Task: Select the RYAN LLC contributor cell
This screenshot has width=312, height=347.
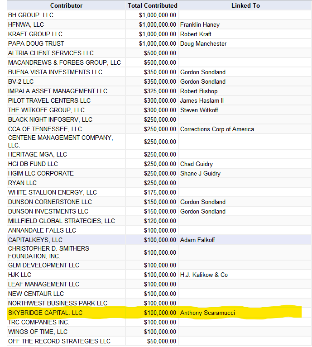Action: pos(66,183)
